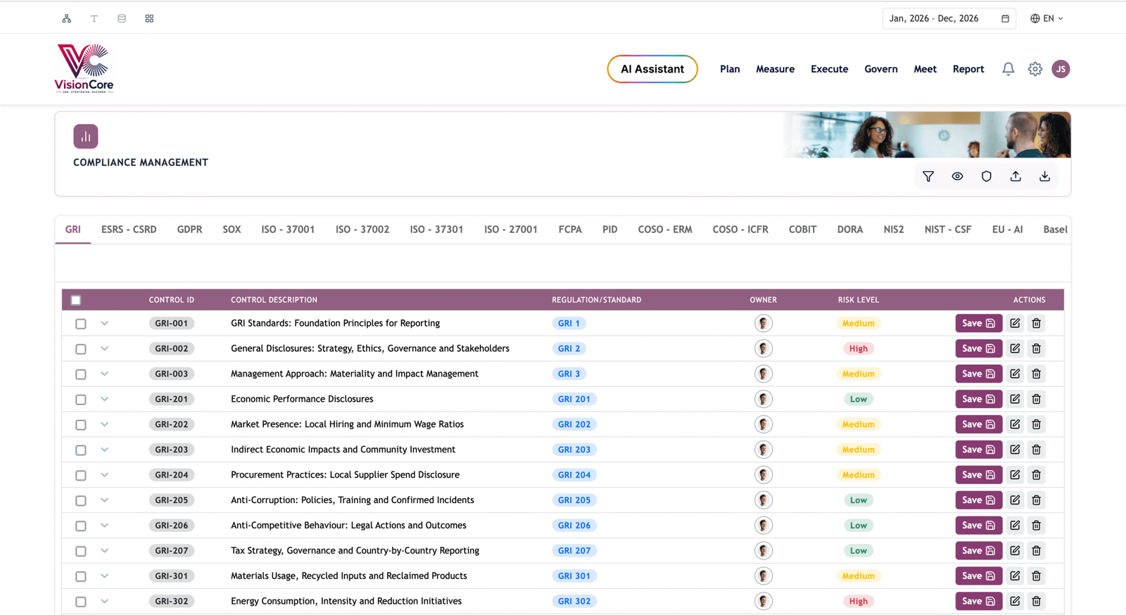Click the calendar icon in the date range field
The image size is (1126, 615).
(x=1006, y=18)
